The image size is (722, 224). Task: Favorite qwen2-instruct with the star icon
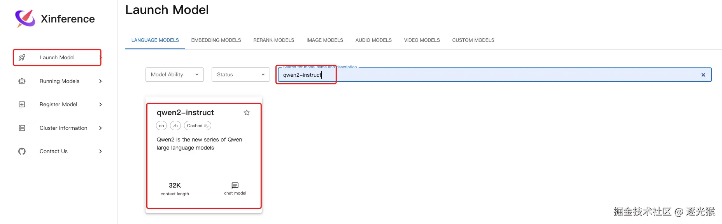click(247, 112)
